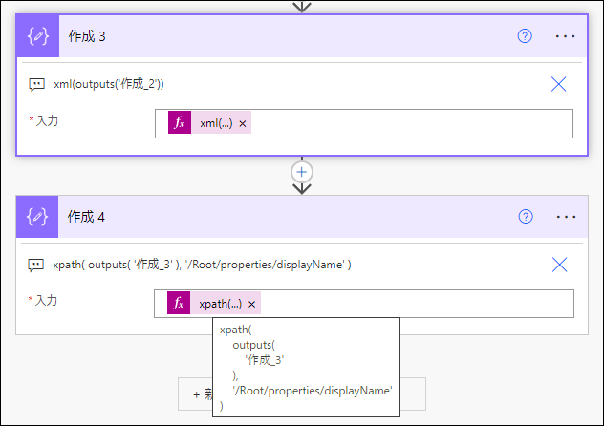Click the 作成 4 compose action icon
604x426 pixels.
pyautogui.click(x=37, y=217)
